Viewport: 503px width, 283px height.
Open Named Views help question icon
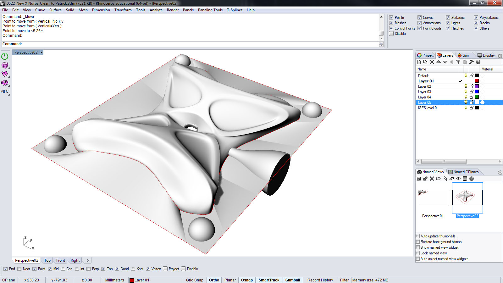point(472,179)
